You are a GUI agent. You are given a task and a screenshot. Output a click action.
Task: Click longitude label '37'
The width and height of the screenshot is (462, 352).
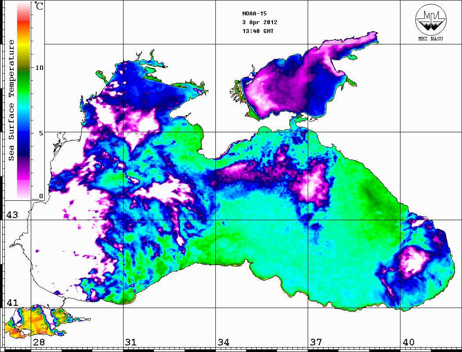316,342
